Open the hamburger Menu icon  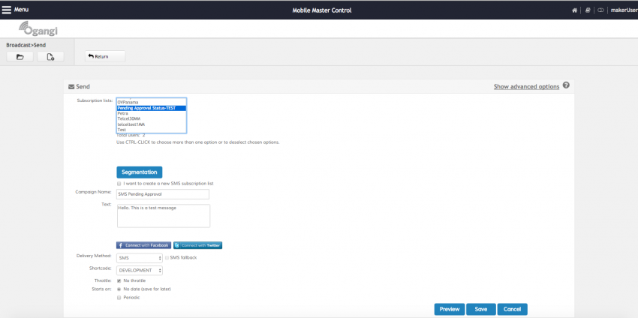(x=7, y=10)
